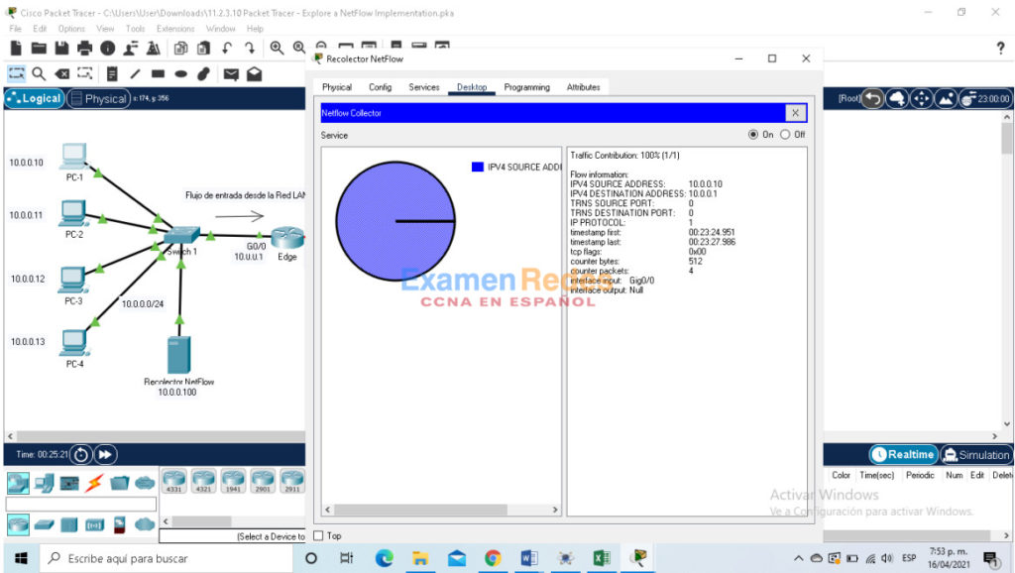Open the Config tab of Recolector NetFlow
The height and width of the screenshot is (573, 1015).
[380, 87]
